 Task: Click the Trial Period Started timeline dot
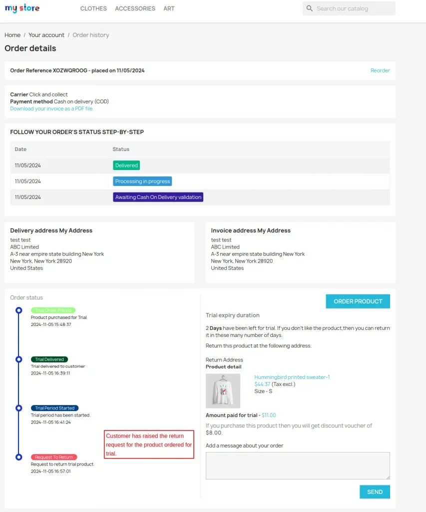coord(19,408)
